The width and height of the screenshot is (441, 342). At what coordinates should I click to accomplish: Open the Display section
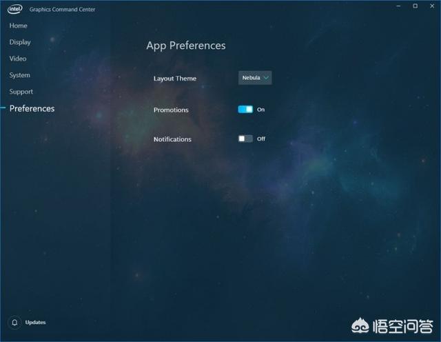(x=20, y=42)
